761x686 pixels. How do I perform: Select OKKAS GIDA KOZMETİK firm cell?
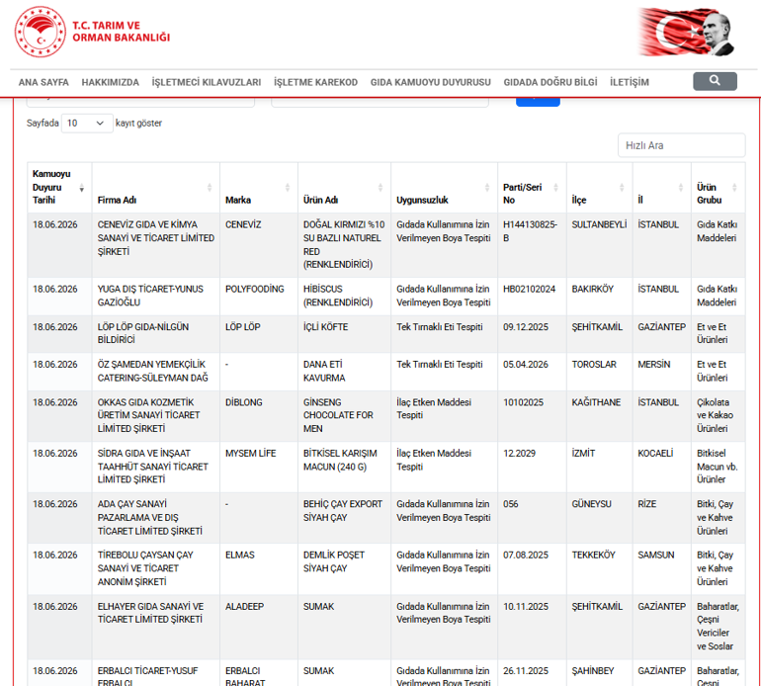(x=156, y=415)
